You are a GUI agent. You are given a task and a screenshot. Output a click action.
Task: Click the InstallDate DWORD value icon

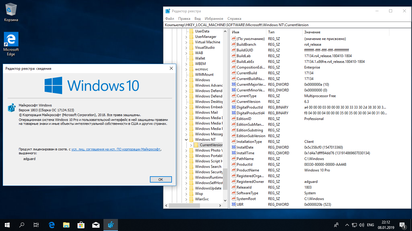point(233,147)
